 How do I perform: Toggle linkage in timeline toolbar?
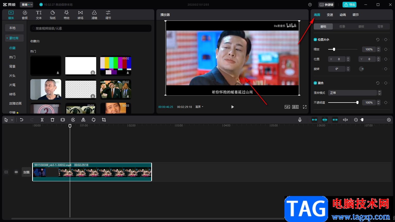pos(335,120)
